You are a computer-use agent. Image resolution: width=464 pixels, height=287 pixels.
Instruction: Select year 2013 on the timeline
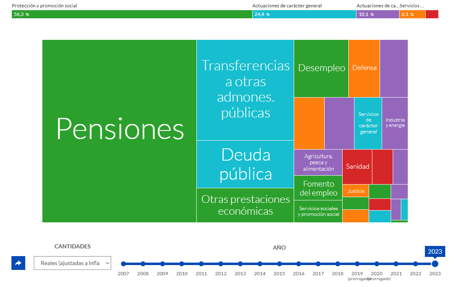pos(240,264)
